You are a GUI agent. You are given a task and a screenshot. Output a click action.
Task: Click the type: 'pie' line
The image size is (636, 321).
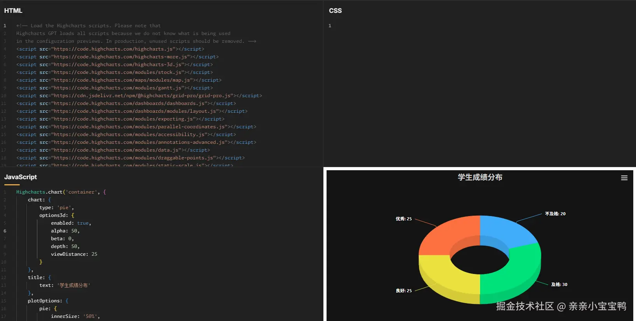(56, 208)
